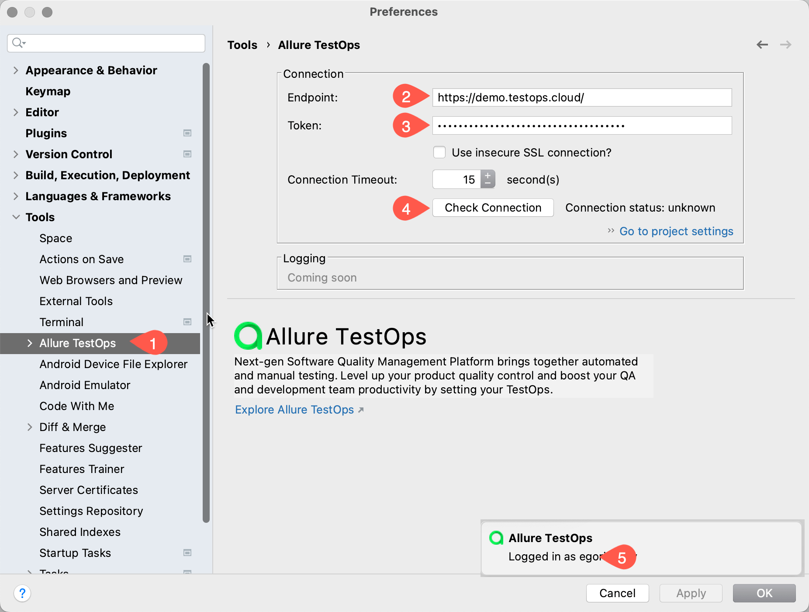Confirm with the OK button
Viewport: 809px width, 612px height.
(x=764, y=593)
